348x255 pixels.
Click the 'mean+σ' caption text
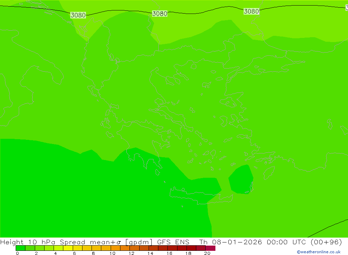tap(105, 242)
